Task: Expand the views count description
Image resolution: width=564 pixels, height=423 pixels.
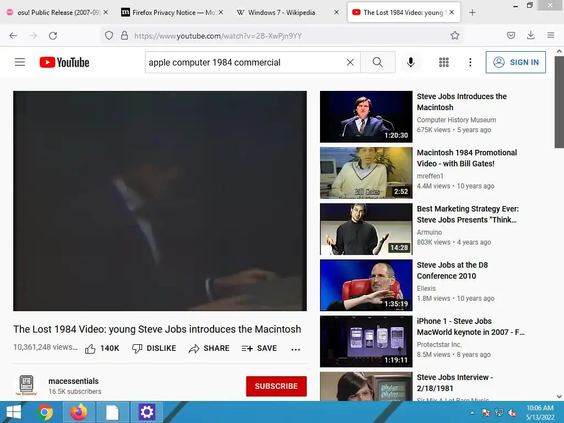Action: pos(45,347)
